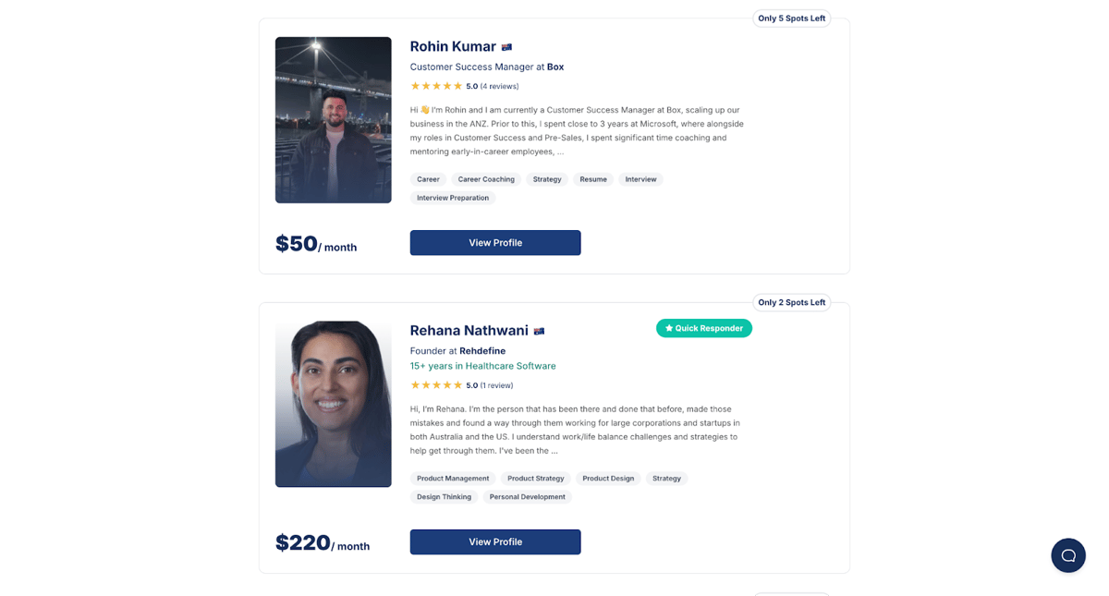Open the Box company link

[557, 67]
